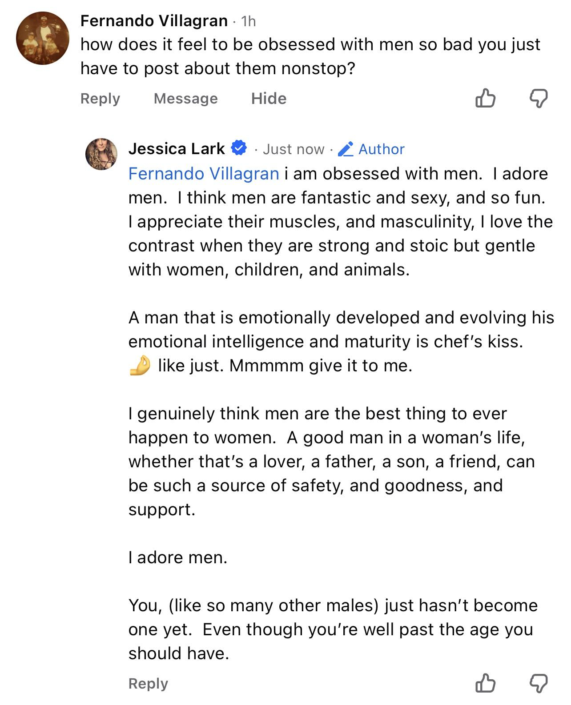Hide Fernando Villagran's comment
The width and height of the screenshot is (571, 705).
click(x=269, y=99)
